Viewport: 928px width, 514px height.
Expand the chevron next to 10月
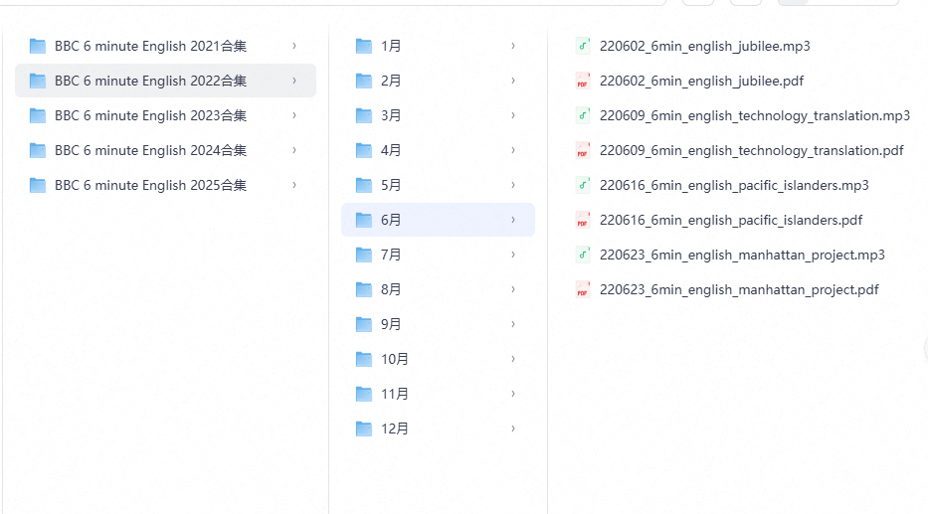point(513,360)
